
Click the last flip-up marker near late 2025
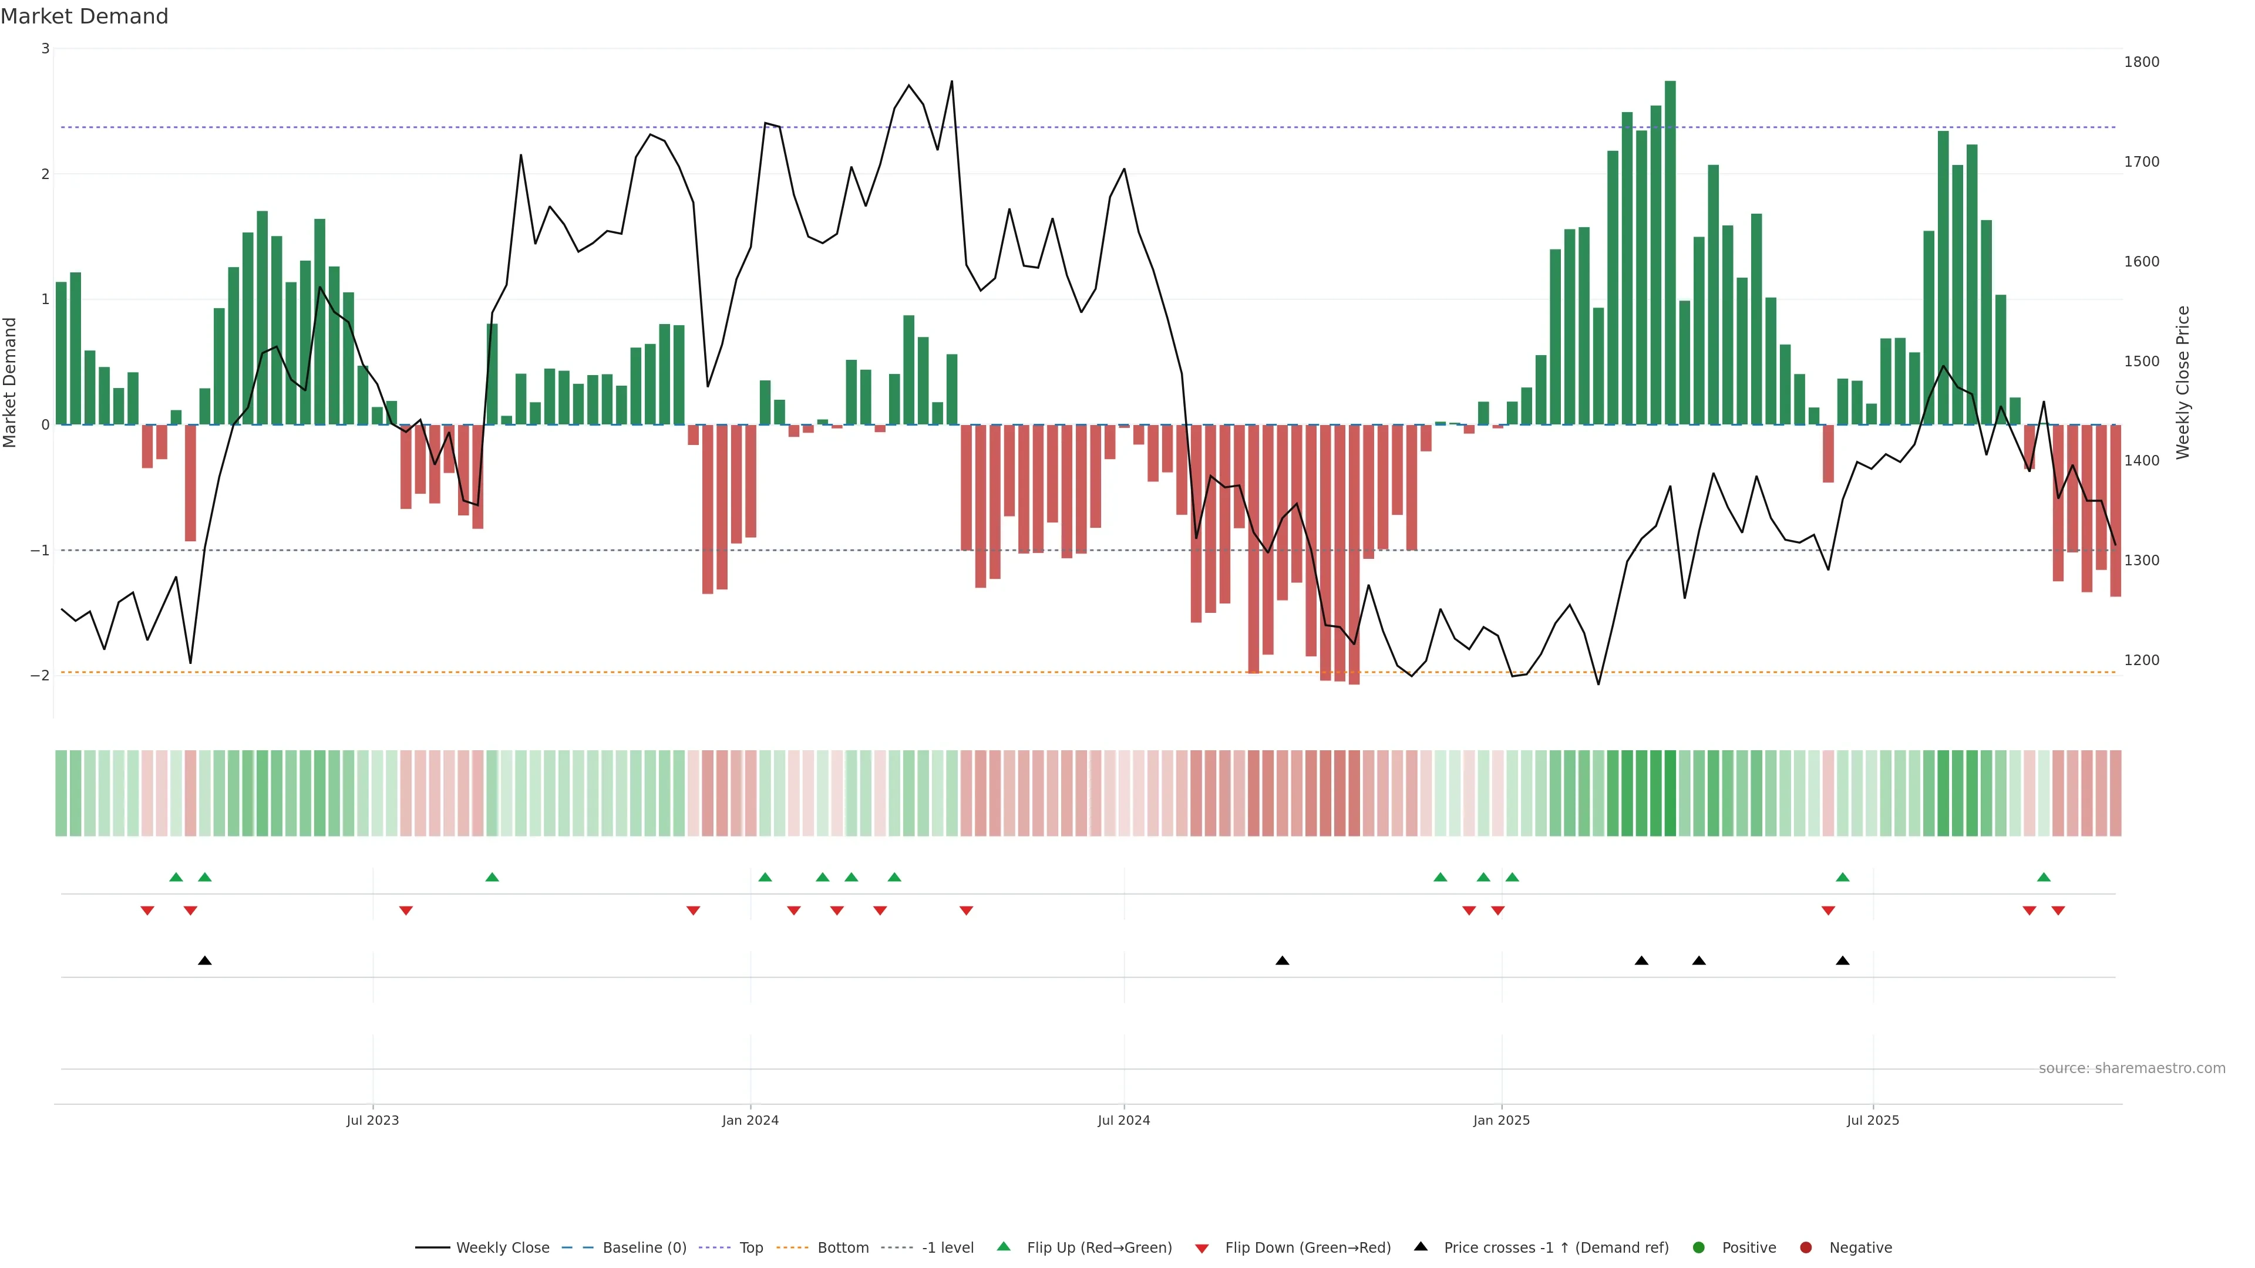coord(2043,877)
